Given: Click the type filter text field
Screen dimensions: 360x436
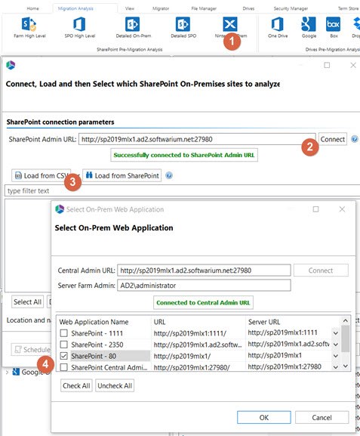Looking at the screenshot, I should point(182,190).
